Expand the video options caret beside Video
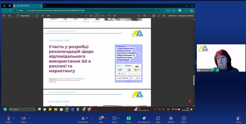This screenshot has height=124, width=246. coord(29,118)
